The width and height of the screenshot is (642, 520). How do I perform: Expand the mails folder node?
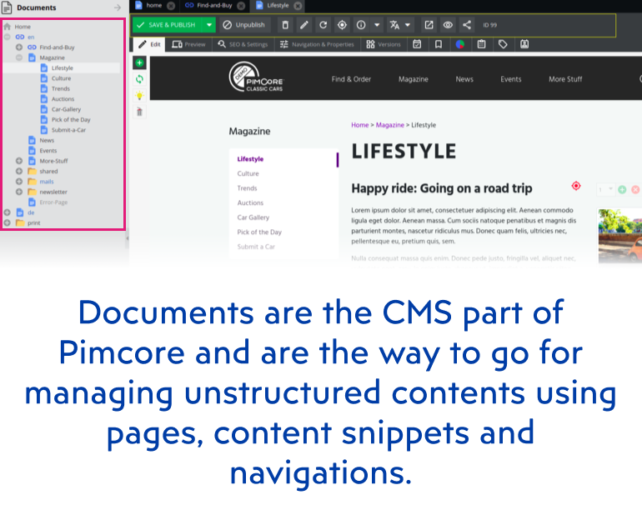tap(19, 181)
